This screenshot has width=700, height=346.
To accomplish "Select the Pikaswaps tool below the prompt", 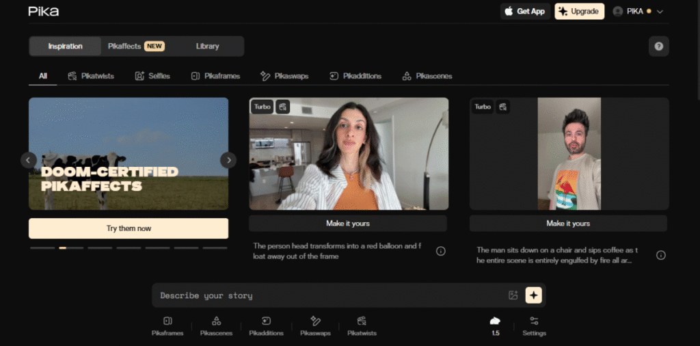I will (x=315, y=325).
